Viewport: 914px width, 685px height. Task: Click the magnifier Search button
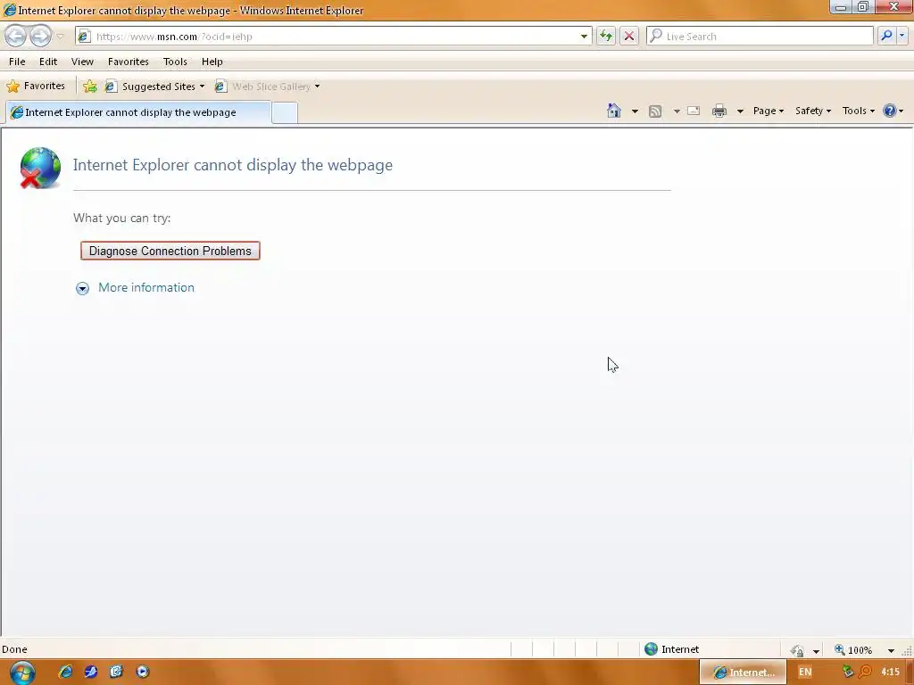point(886,36)
